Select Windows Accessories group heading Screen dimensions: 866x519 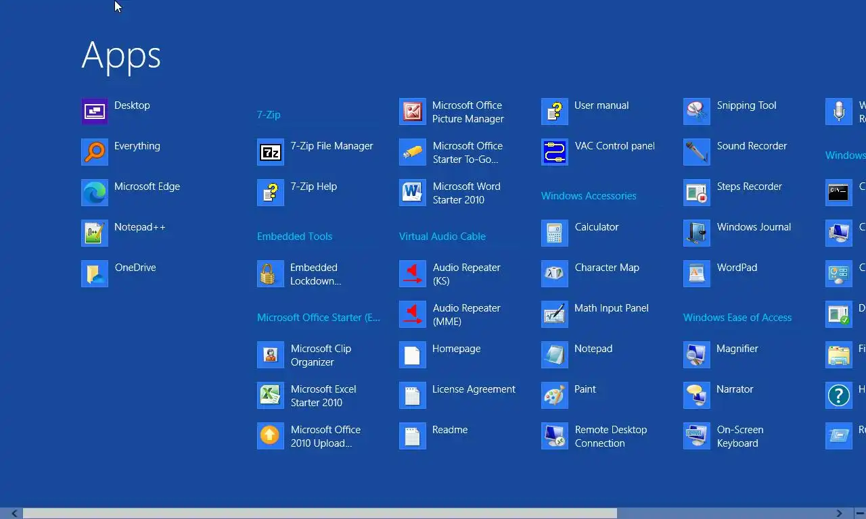pos(589,196)
